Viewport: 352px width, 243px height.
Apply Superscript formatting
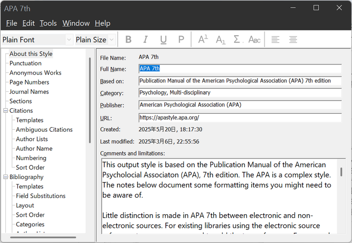tap(203, 40)
